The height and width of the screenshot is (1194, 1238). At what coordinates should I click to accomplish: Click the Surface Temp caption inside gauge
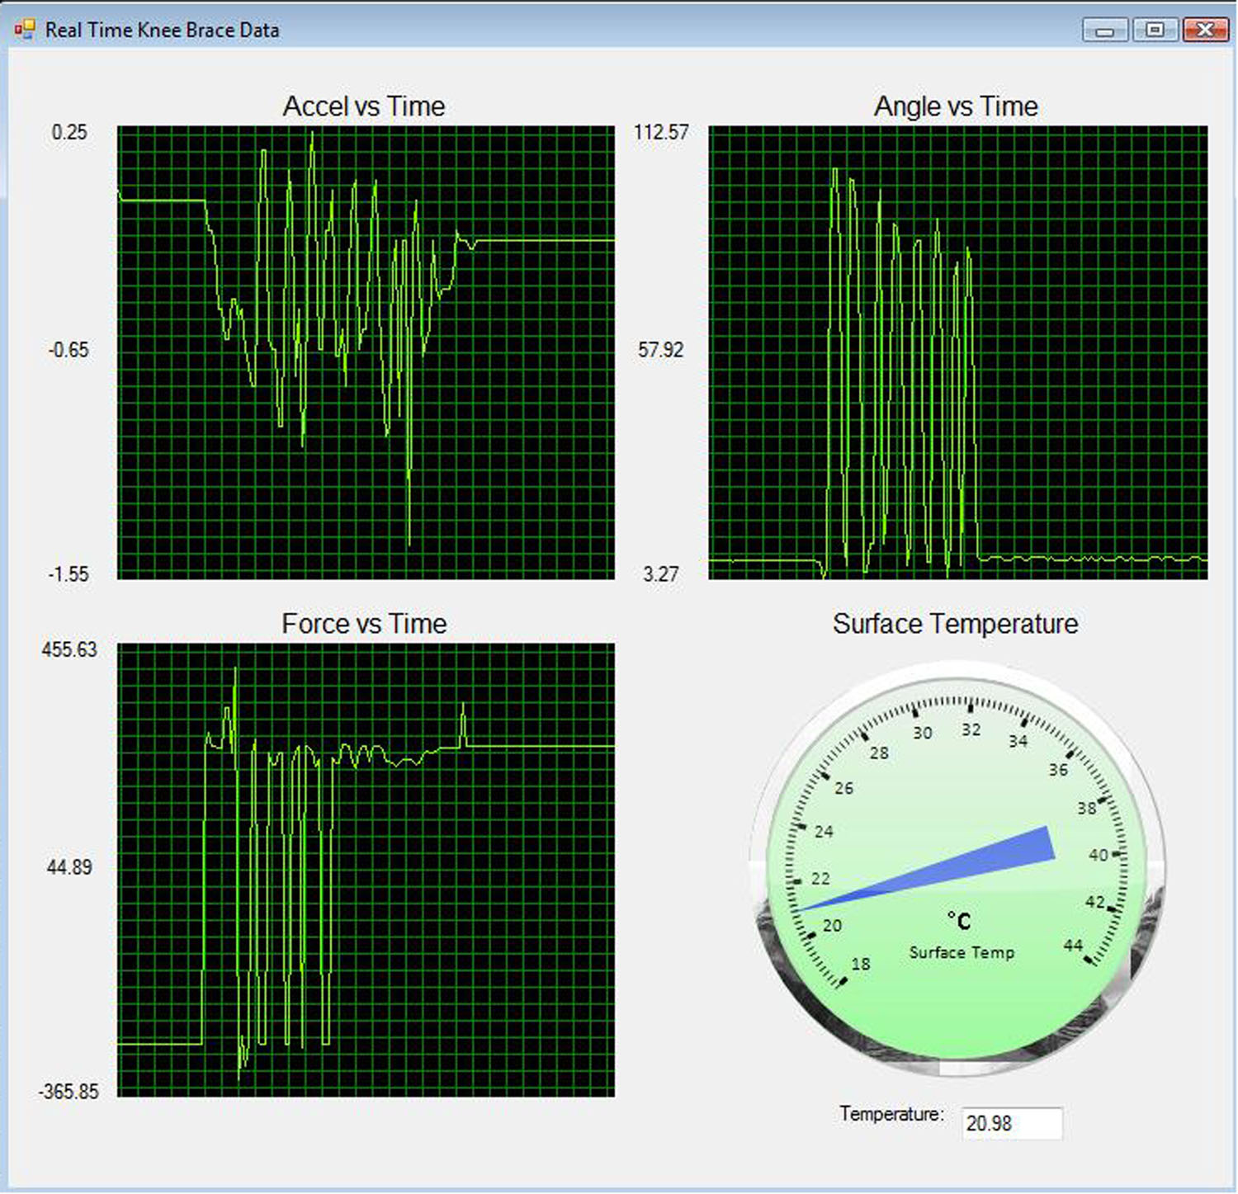(962, 952)
